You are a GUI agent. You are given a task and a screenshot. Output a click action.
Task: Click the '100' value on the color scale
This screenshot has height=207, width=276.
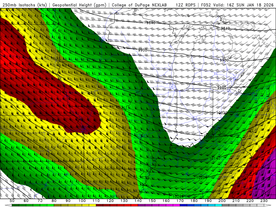tap(82, 201)
